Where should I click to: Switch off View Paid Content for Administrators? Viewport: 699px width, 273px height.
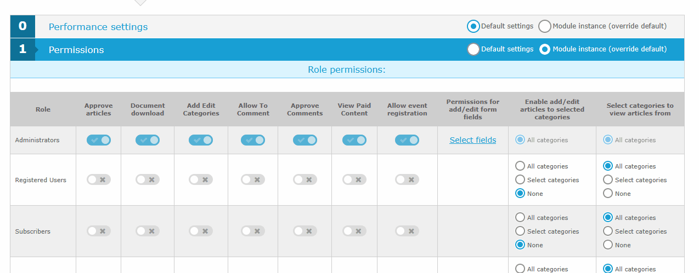coord(354,140)
